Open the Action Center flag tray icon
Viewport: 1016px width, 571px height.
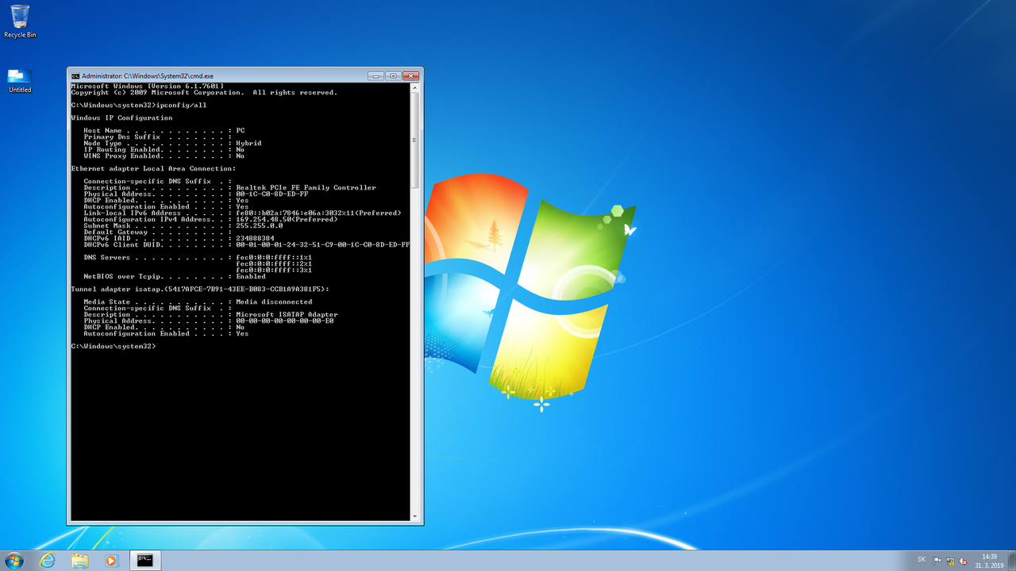937,560
